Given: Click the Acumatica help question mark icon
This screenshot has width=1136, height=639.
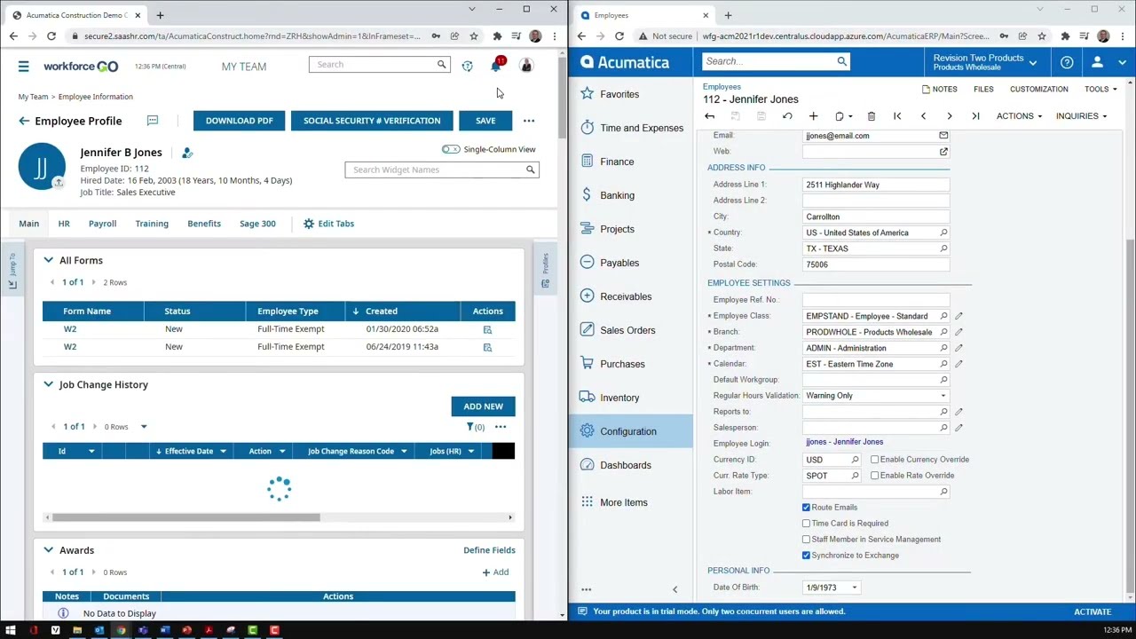Looking at the screenshot, I should pyautogui.click(x=1067, y=62).
